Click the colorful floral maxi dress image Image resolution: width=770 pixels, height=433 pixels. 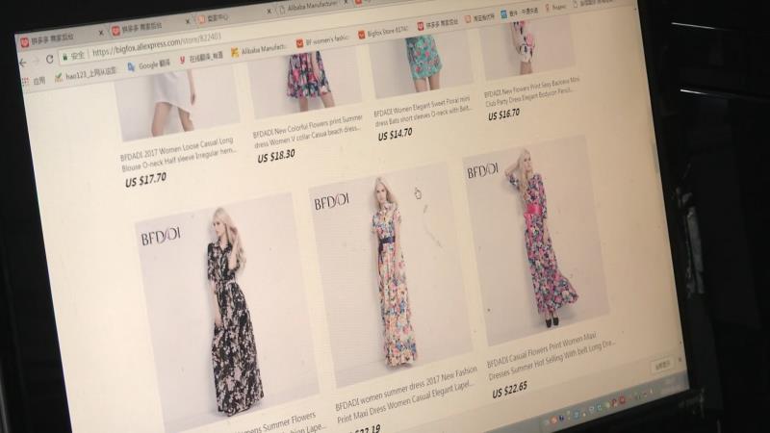tap(393, 284)
